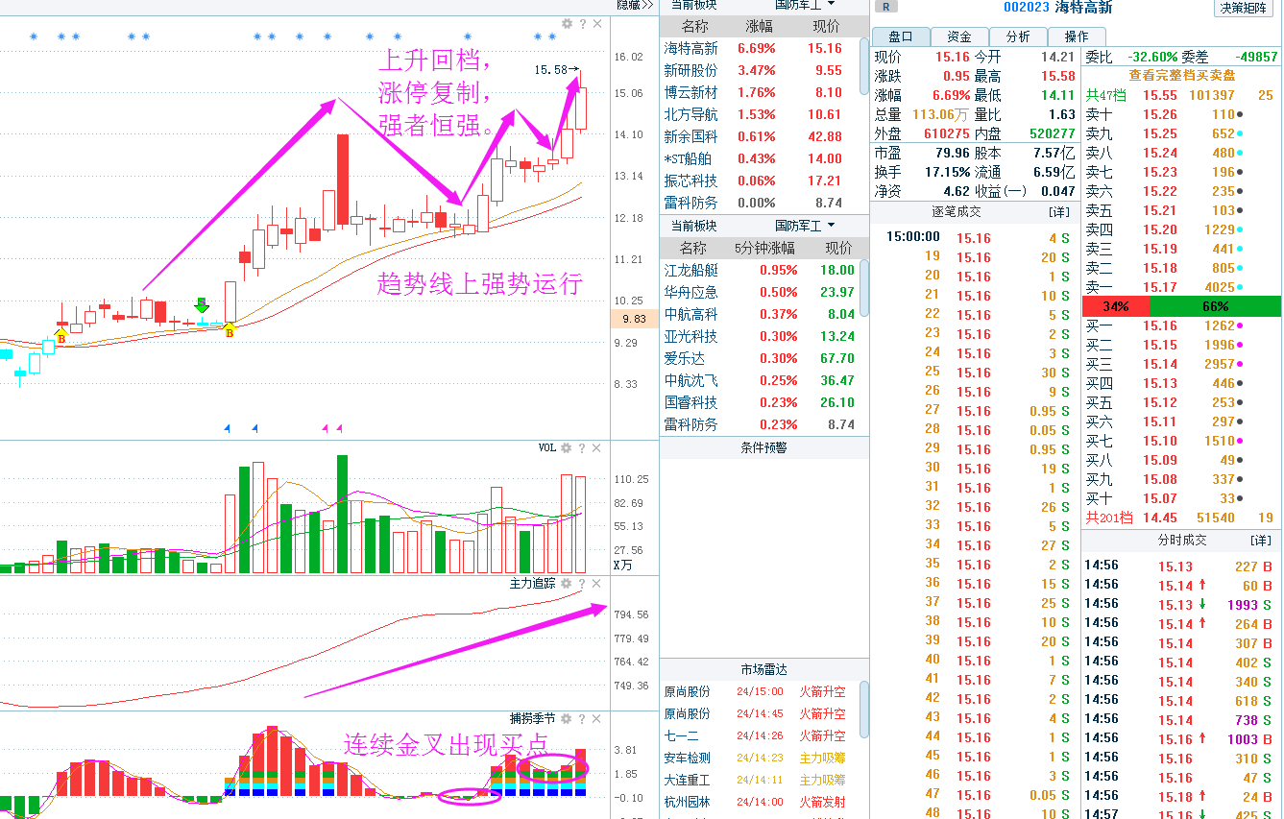
Task: Click 隐藏>> to hide side panel
Action: (x=635, y=5)
